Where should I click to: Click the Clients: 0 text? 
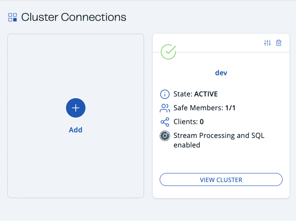point(188,122)
